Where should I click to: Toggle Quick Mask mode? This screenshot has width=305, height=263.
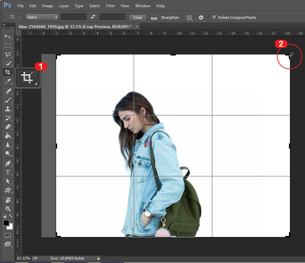[x=8, y=235]
